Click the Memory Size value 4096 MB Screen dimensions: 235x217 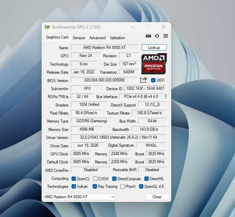pos(87,129)
